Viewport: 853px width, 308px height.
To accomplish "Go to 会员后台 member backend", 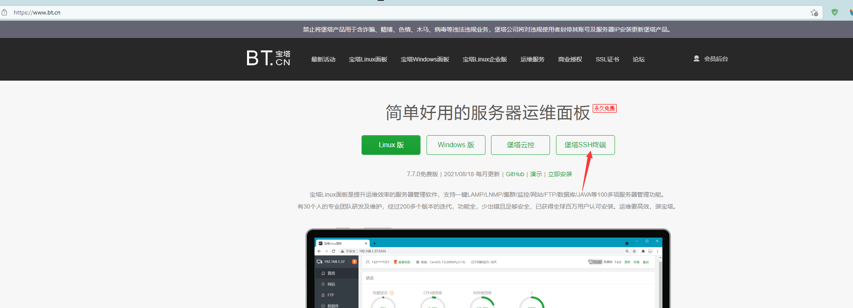I will pos(716,59).
